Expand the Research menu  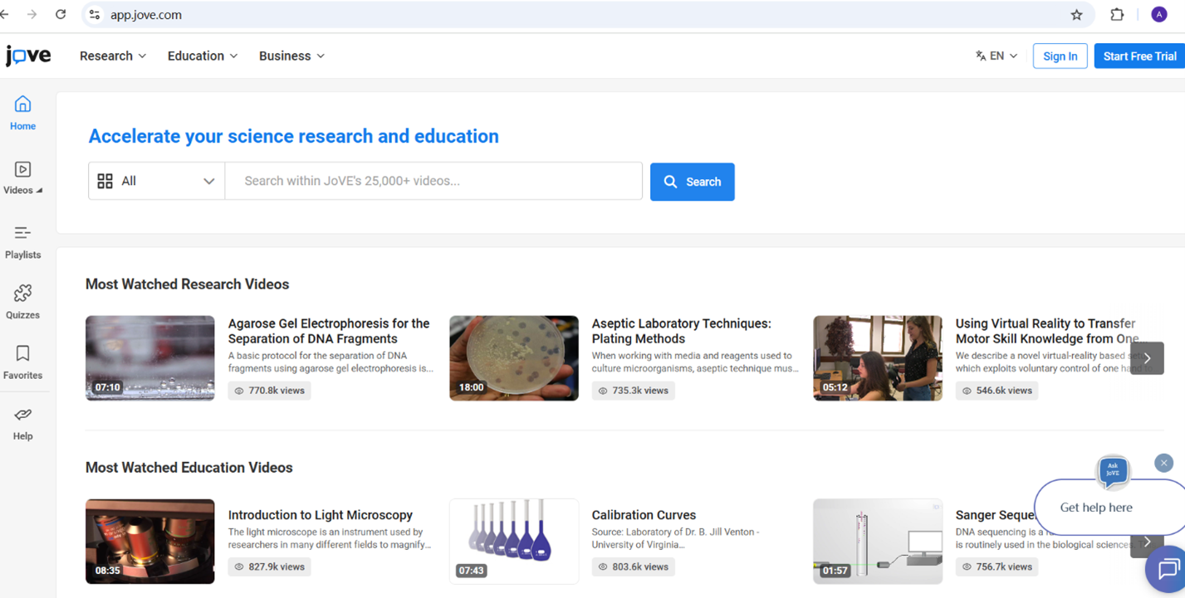(x=113, y=56)
